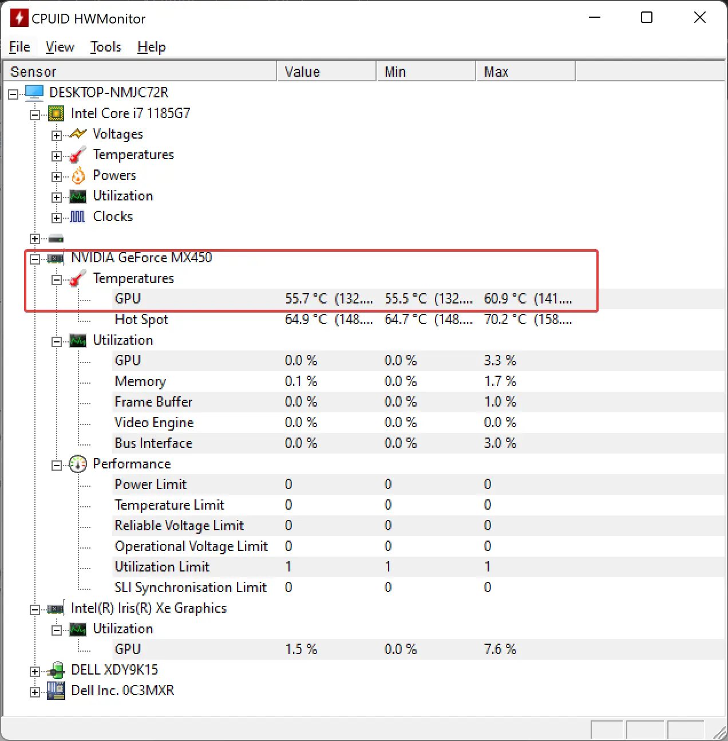
Task: Select the SLI Synchronisation Limit row
Action: [x=419, y=588]
